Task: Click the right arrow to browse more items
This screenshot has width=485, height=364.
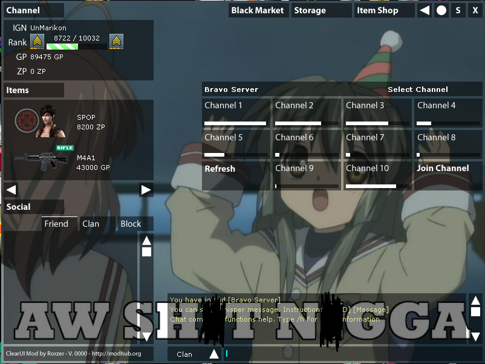Action: pos(146,189)
